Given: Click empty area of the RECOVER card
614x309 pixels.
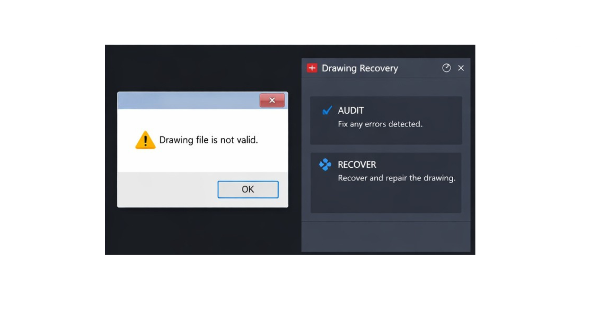Looking at the screenshot, I should (386, 198).
